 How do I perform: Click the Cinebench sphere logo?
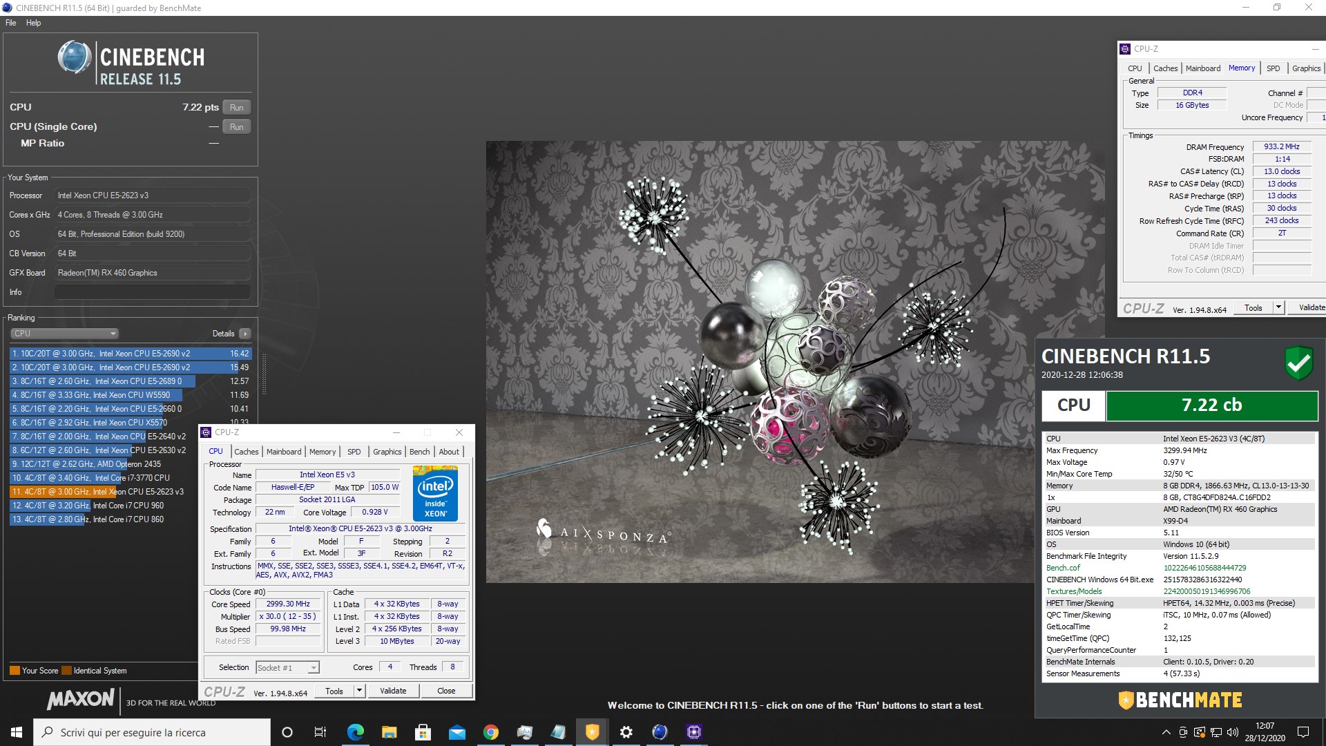tap(75, 57)
